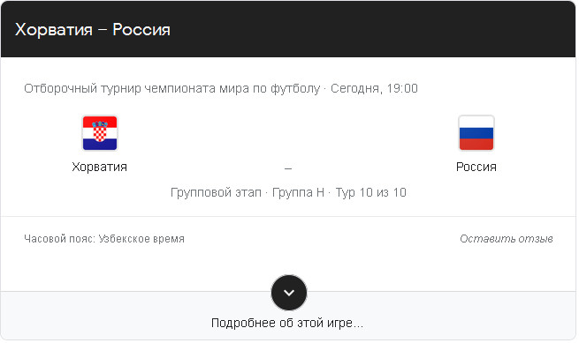579x343 pixels.
Task: Expand match details with the round chevron button
Action: click(x=289, y=293)
